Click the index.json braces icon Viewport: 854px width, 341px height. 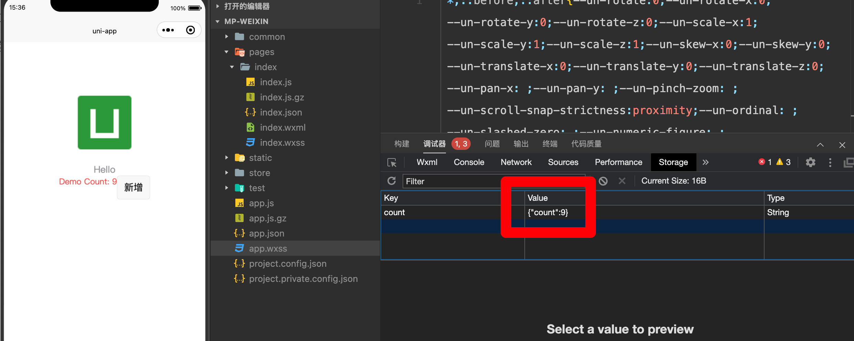(x=250, y=112)
